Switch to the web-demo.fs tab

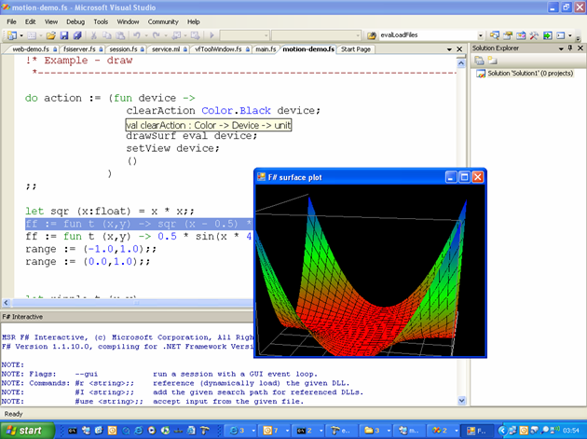click(32, 49)
